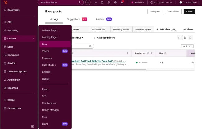This screenshot has width=202, height=129.
Task: Click Add view (5/5)
Action: point(166,30)
